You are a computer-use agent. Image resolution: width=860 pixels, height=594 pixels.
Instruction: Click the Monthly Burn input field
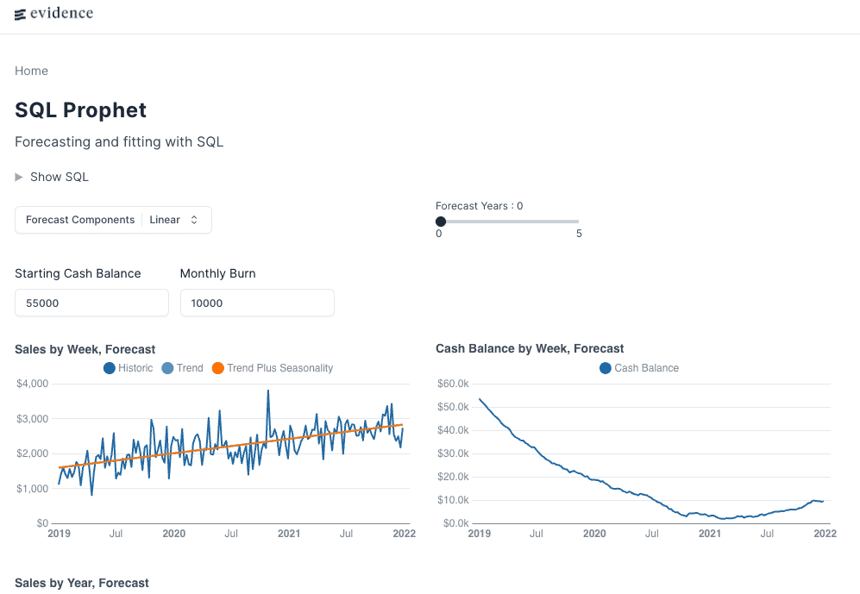[257, 303]
